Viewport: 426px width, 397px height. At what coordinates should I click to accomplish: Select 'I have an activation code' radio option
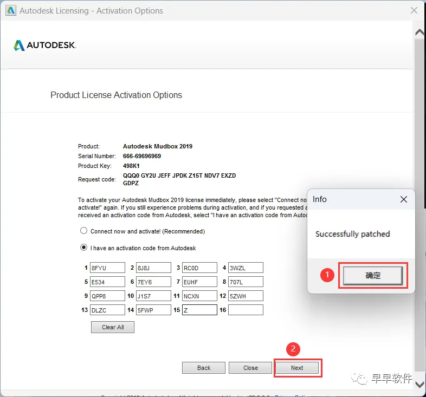[83, 248]
